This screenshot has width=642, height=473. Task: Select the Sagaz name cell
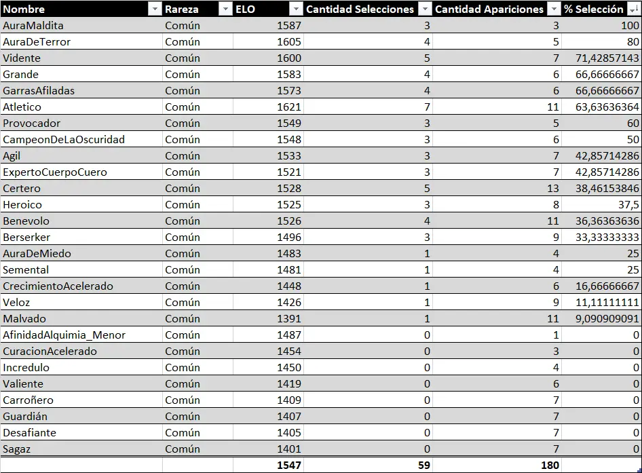pyautogui.click(x=81, y=449)
